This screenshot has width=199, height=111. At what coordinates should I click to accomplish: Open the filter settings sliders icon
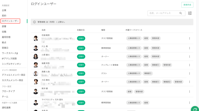pyautogui.click(x=190, y=13)
